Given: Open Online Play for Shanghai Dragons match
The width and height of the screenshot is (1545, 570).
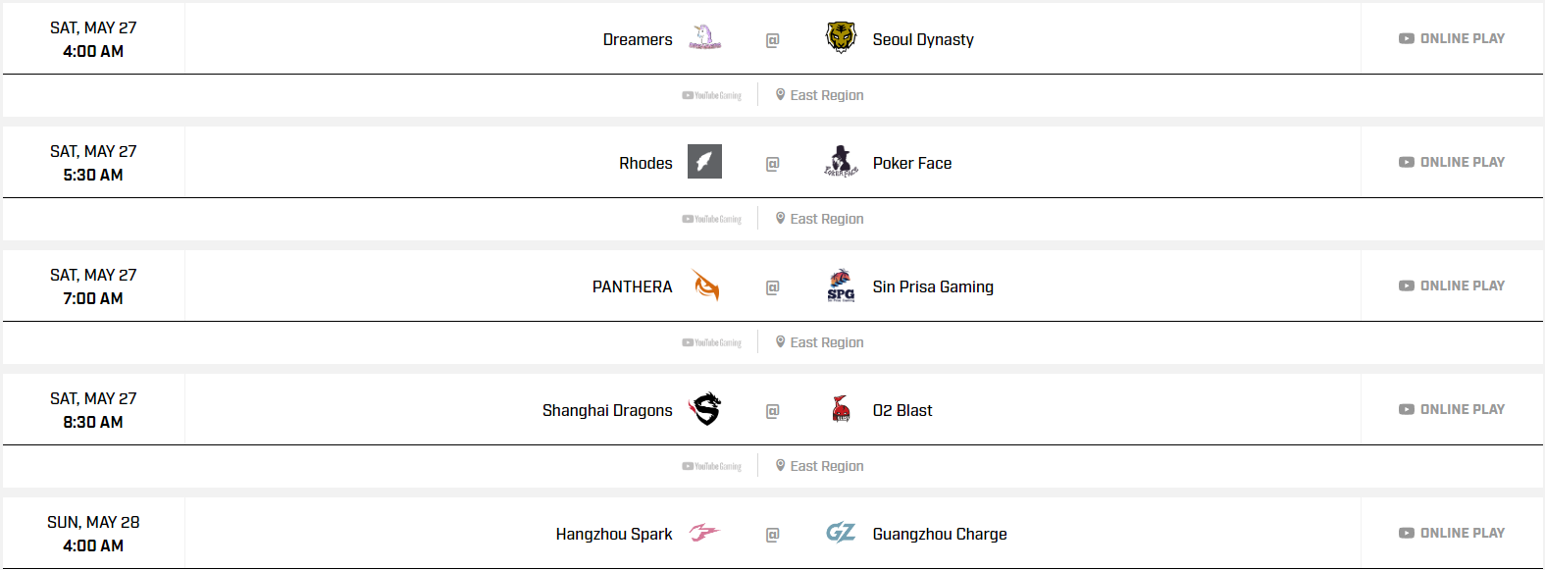Looking at the screenshot, I should [x=1452, y=410].
